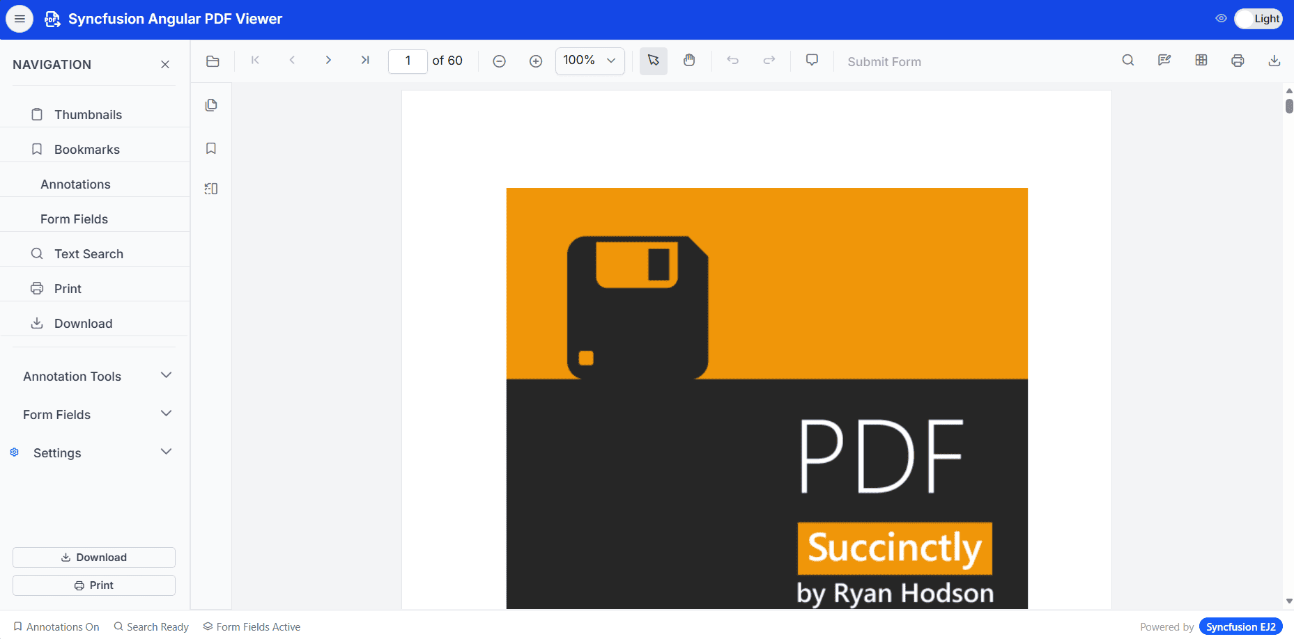Click the Annotations On status
The image size is (1294, 639).
tap(56, 627)
